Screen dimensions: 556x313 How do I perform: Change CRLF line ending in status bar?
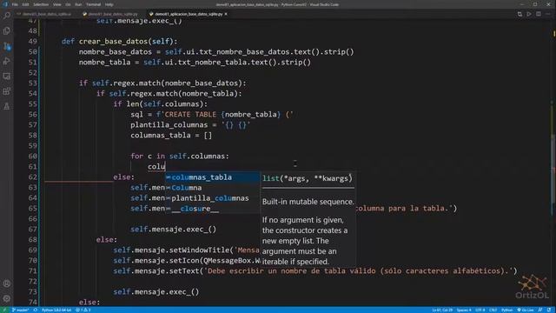tap(493, 310)
